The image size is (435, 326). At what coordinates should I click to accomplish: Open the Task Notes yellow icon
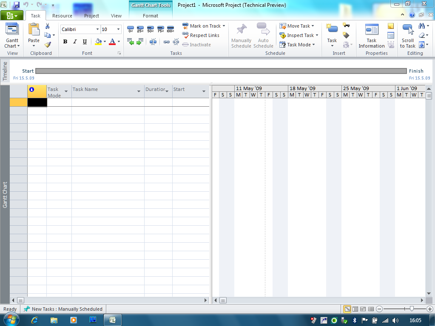[391, 26]
